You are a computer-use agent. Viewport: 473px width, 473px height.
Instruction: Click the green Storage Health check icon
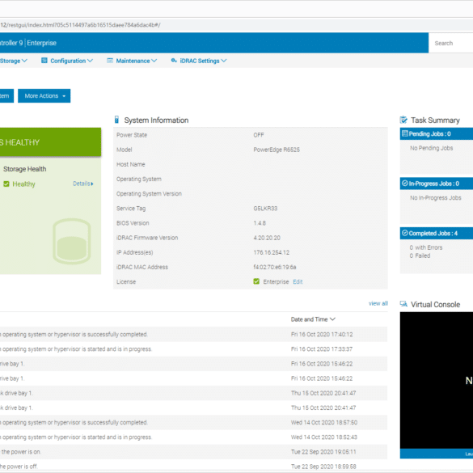[6, 184]
